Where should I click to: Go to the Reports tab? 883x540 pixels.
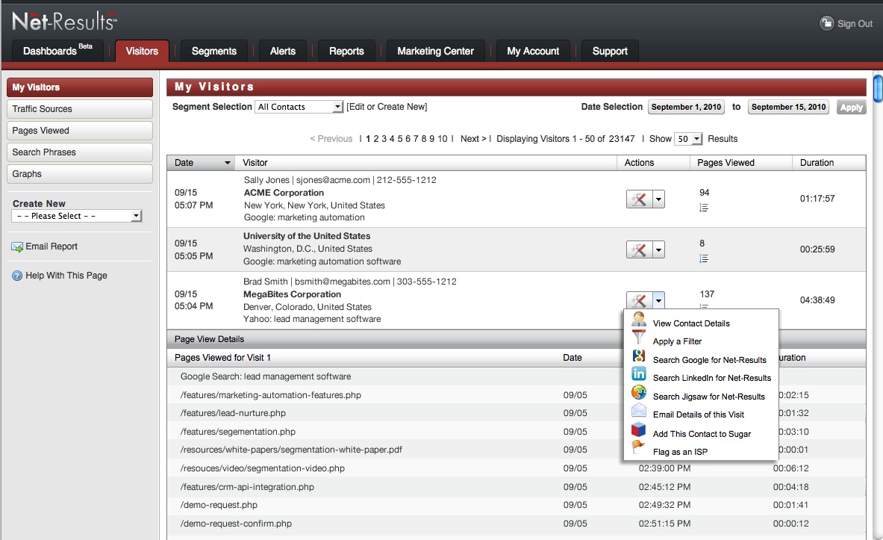(x=346, y=52)
